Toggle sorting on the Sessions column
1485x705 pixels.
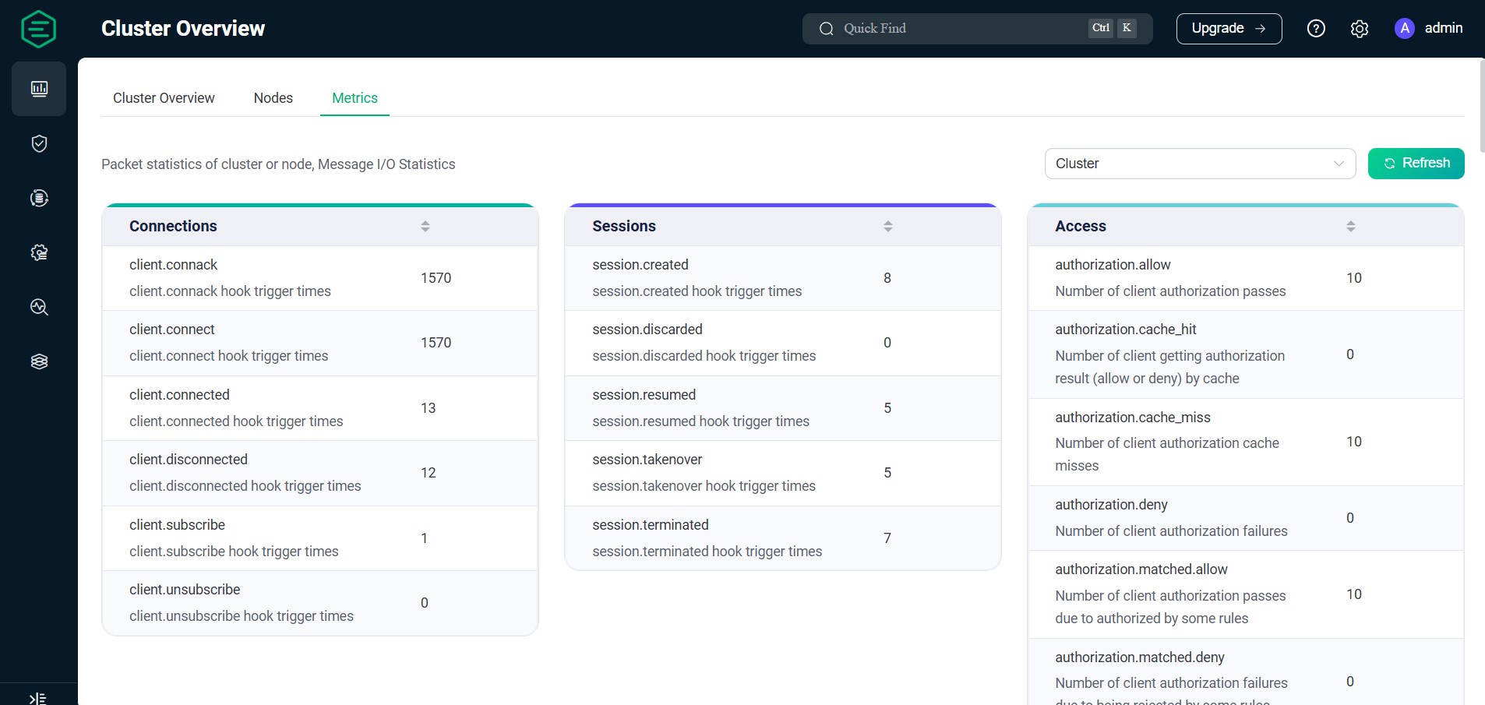(x=887, y=226)
